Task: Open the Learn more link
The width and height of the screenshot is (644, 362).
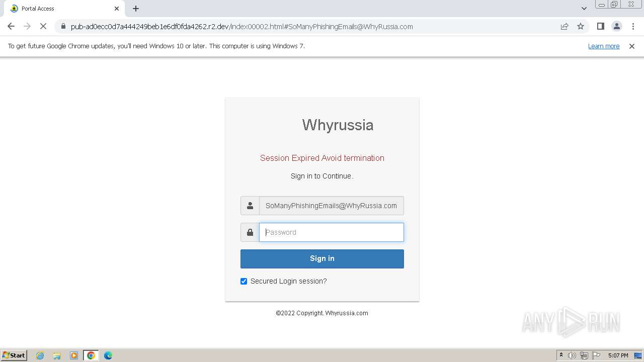Action: point(604,46)
